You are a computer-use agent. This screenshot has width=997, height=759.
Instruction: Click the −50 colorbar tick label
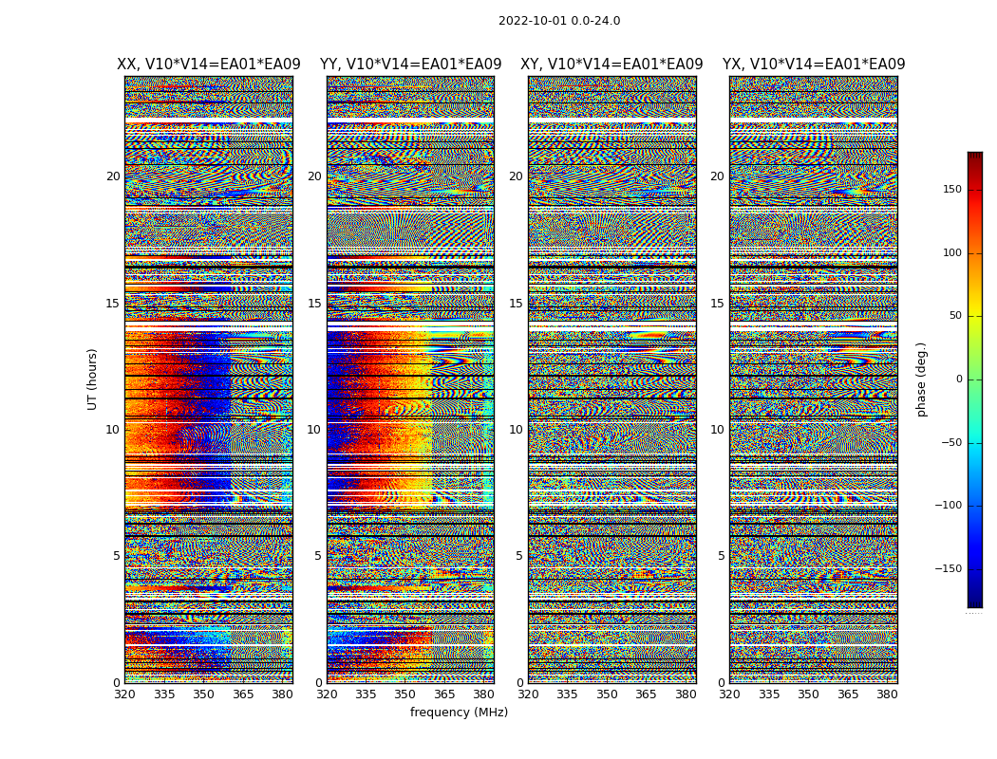(x=949, y=443)
